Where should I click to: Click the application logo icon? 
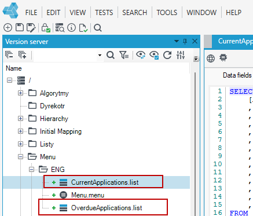(10, 10)
